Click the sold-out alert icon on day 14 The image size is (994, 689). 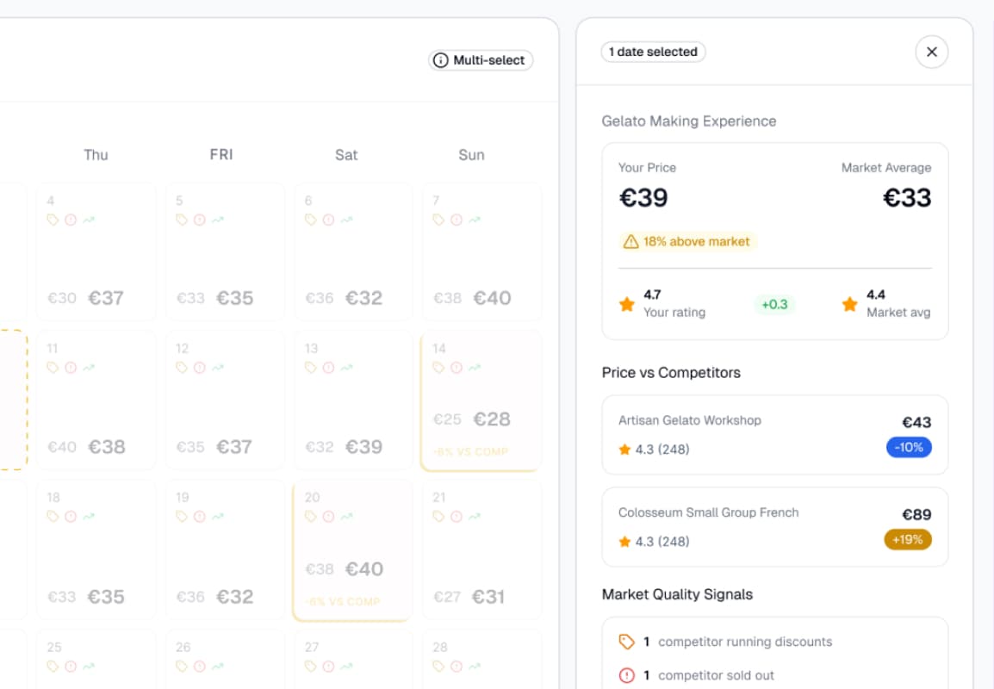[457, 368]
